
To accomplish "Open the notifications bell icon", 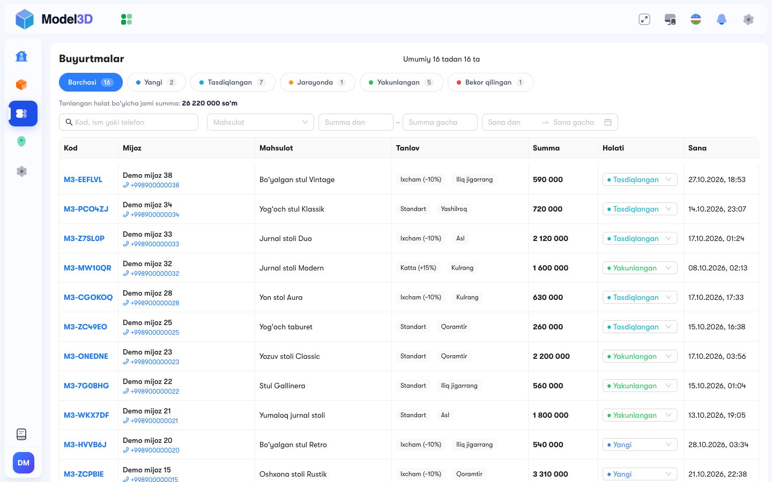I will tap(722, 19).
